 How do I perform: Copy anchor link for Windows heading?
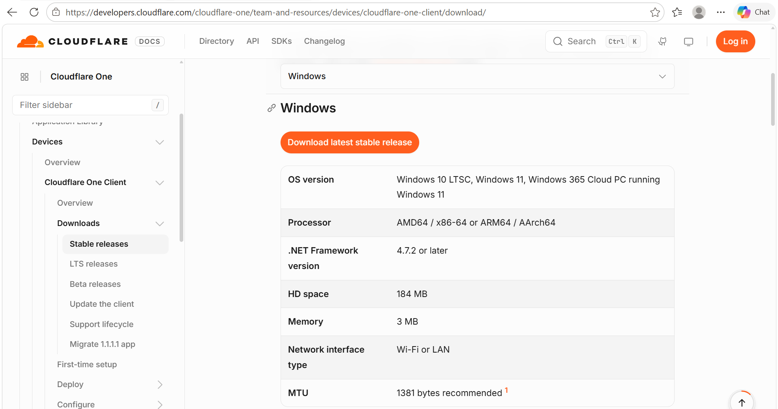[x=272, y=108]
